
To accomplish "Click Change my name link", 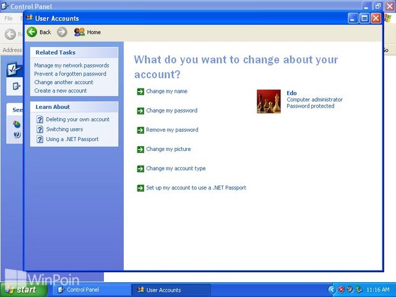I will tap(166, 91).
